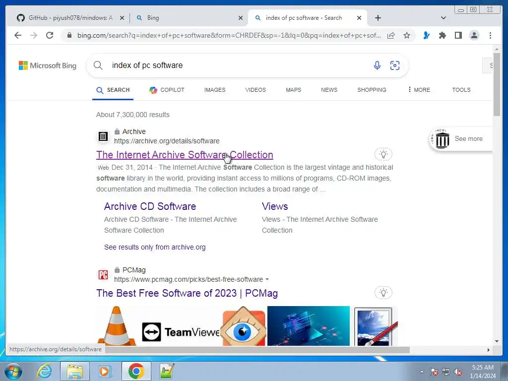The width and height of the screenshot is (508, 381).
Task: Click the VLC cone thumbnail
Action: (116, 325)
